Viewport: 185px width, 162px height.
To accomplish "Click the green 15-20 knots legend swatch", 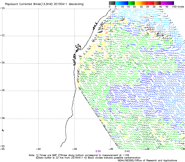I will pyautogui.click(x=131, y=3).
